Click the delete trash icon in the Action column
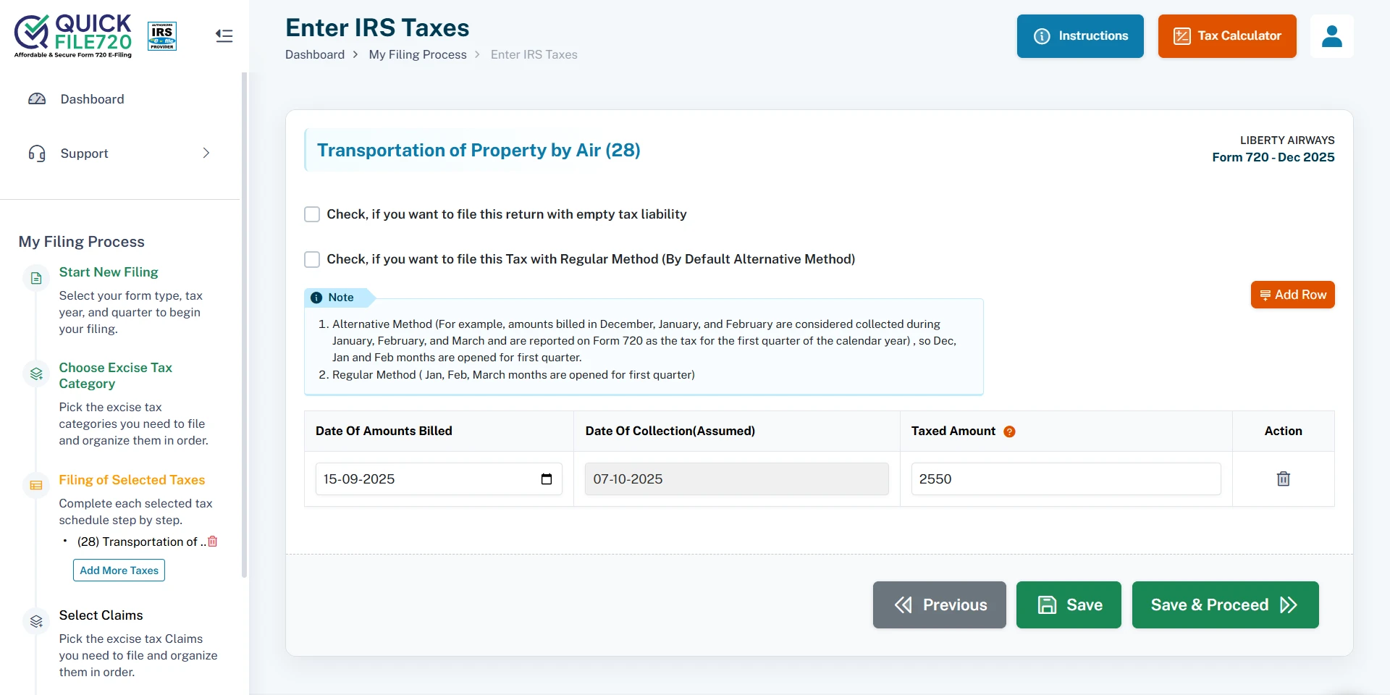Viewport: 1390px width, 695px height. pyautogui.click(x=1283, y=479)
